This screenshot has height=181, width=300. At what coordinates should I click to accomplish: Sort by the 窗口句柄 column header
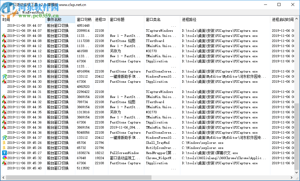[84, 19]
